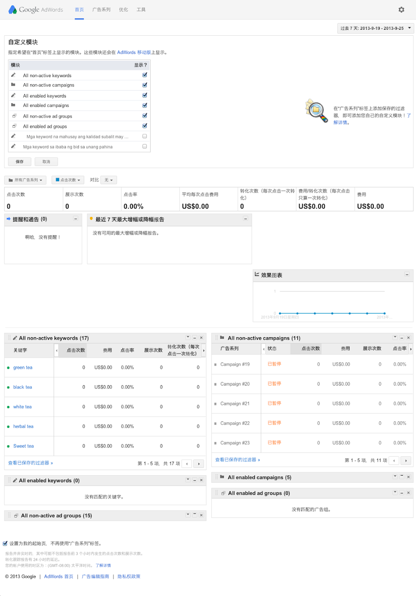The width and height of the screenshot is (416, 596).
Task: Switch to the 广告系列 tab
Action: [101, 9]
